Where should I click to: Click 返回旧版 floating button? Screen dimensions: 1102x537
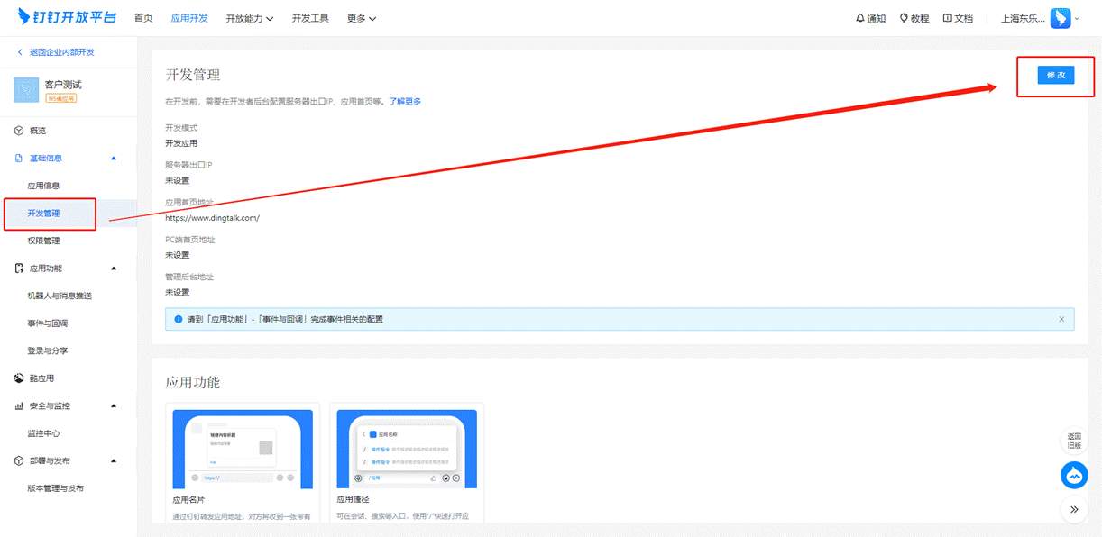coord(1074,441)
